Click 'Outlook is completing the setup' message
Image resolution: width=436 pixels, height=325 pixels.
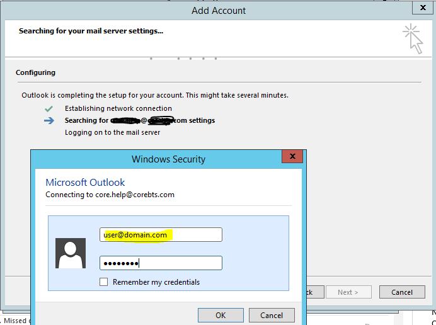click(155, 95)
